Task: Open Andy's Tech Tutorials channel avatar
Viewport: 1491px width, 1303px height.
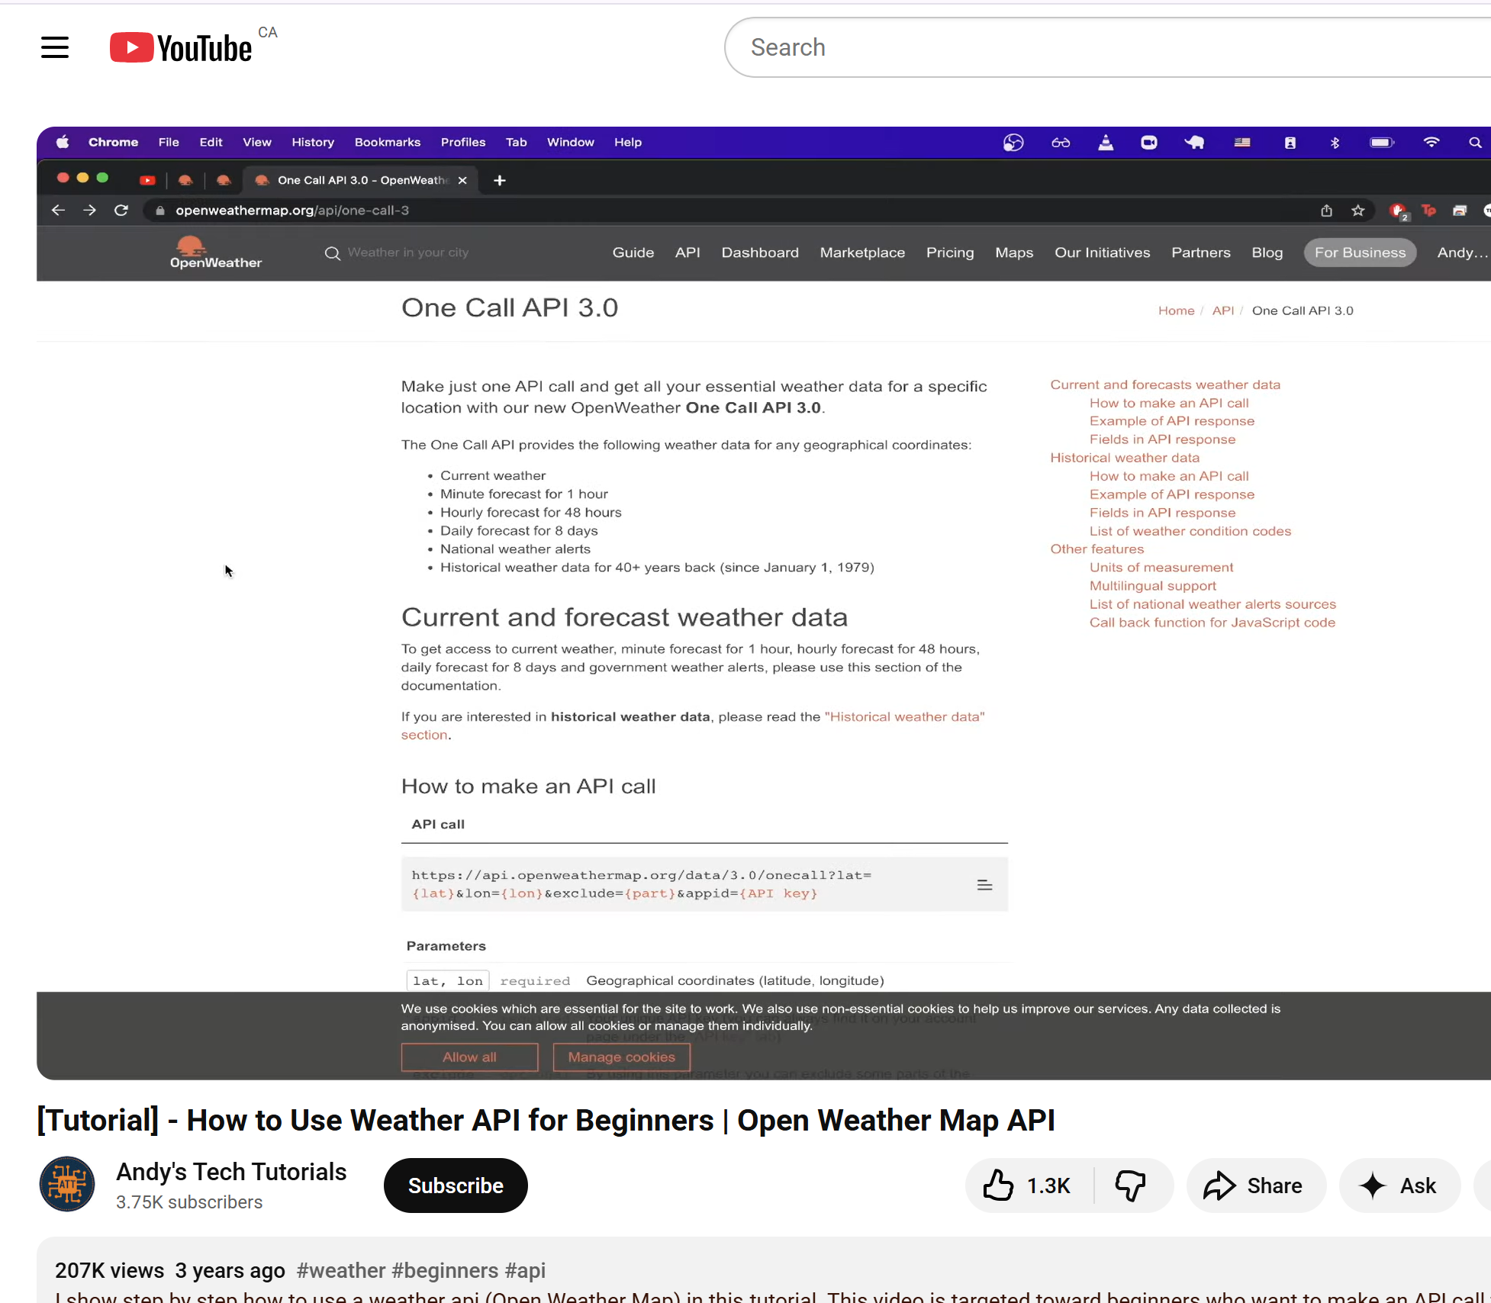Action: coord(67,1184)
